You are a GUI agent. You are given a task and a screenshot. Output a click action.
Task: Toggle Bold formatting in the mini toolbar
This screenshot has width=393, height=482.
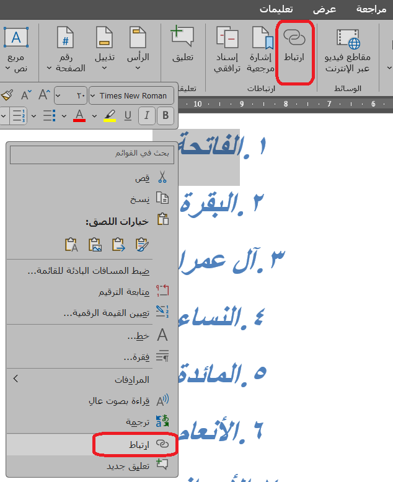click(166, 115)
